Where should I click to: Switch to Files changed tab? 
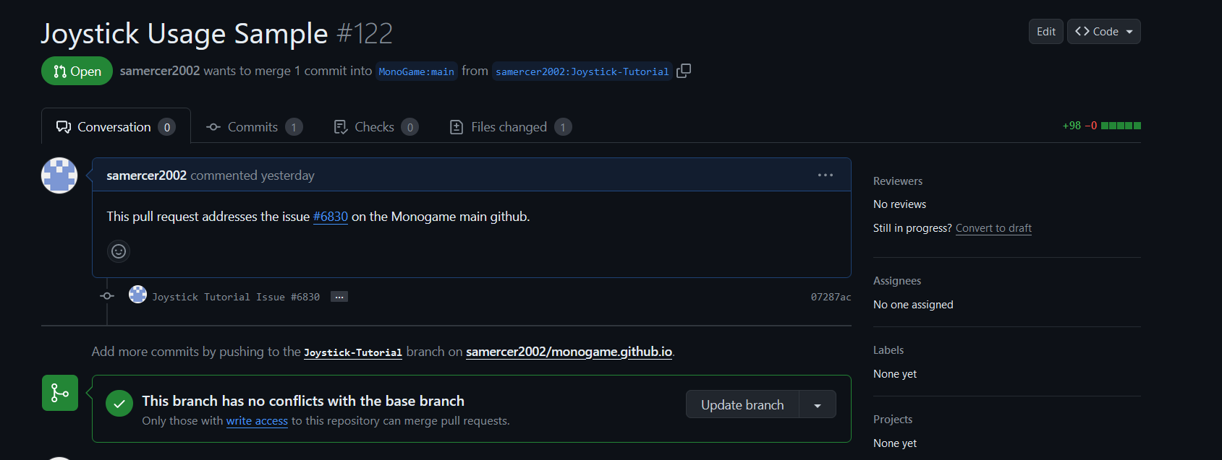pos(510,127)
